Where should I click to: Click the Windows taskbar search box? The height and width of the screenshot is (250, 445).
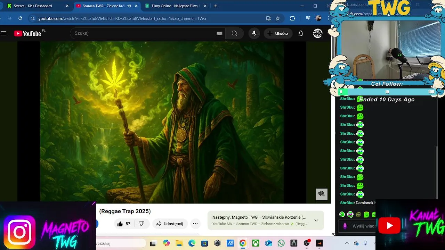tap(121, 243)
